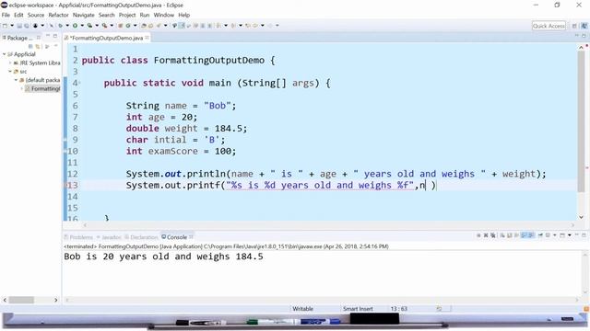Switch to the Javadoc tab
The image size is (590, 331).
tap(109, 237)
